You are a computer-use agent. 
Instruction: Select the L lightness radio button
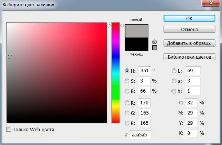(174, 71)
